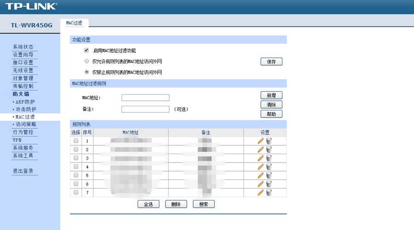The width and height of the screenshot is (414, 230).
Task: Switch to the MAC过滤 tab
Action: coord(74,23)
